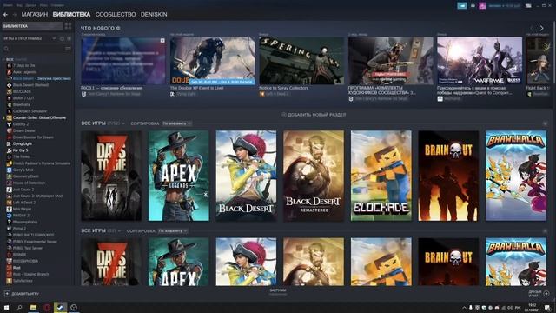Image resolution: width=556 pixels, height=313 pixels.
Task: Open ЗАГРУЗКИ at the bottom
Action: tap(278, 290)
